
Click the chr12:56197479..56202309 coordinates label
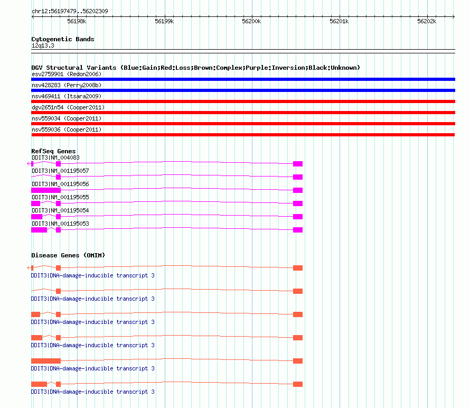pyautogui.click(x=70, y=11)
